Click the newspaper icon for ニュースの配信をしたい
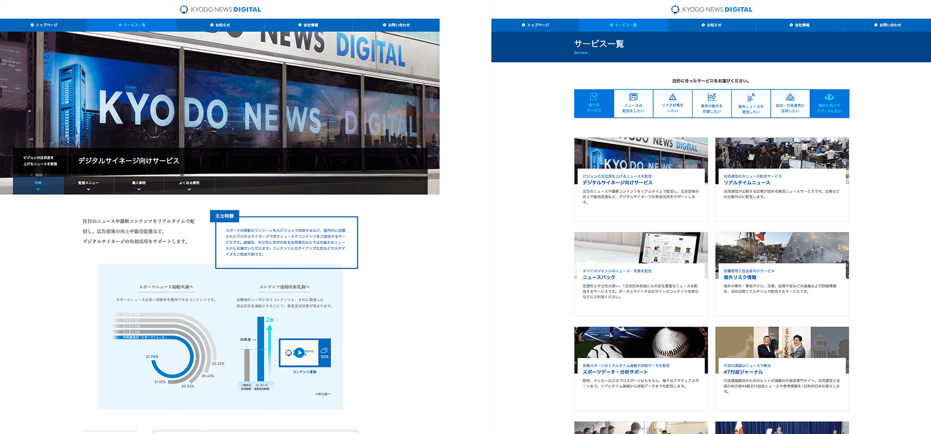 pyautogui.click(x=633, y=97)
